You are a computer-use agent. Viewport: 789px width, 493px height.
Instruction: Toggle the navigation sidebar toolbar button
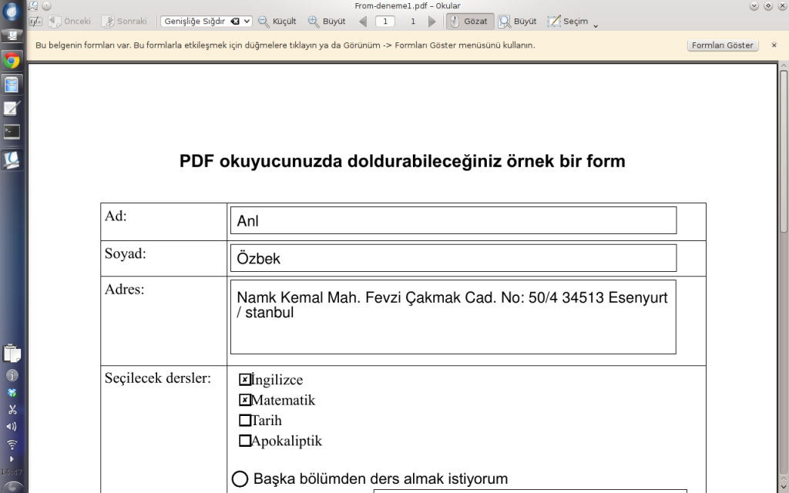[x=35, y=21]
